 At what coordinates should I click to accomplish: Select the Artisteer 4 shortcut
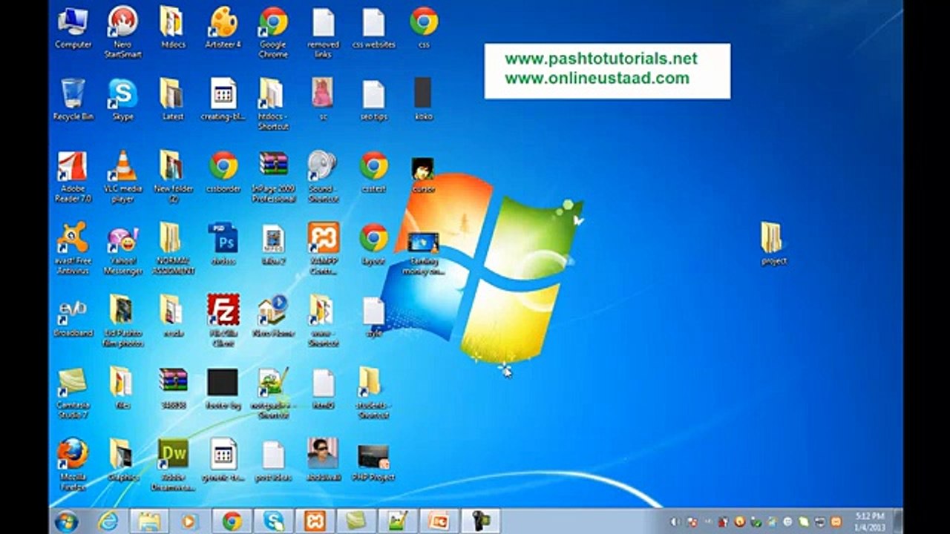(223, 28)
